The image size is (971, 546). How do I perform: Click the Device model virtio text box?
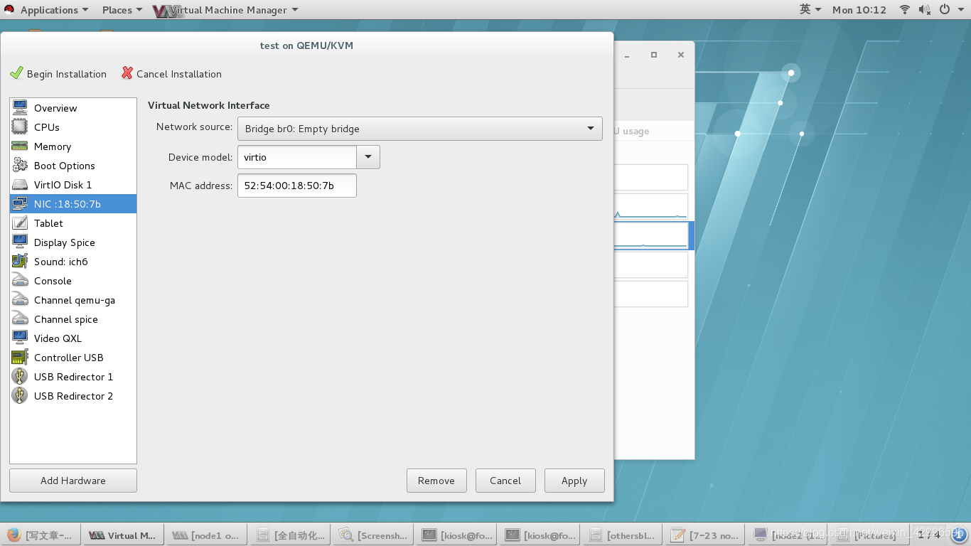[x=297, y=157]
